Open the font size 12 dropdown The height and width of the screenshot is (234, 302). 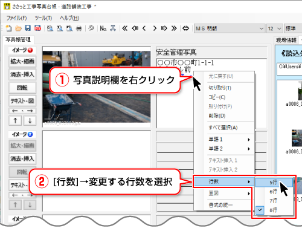click(x=274, y=28)
